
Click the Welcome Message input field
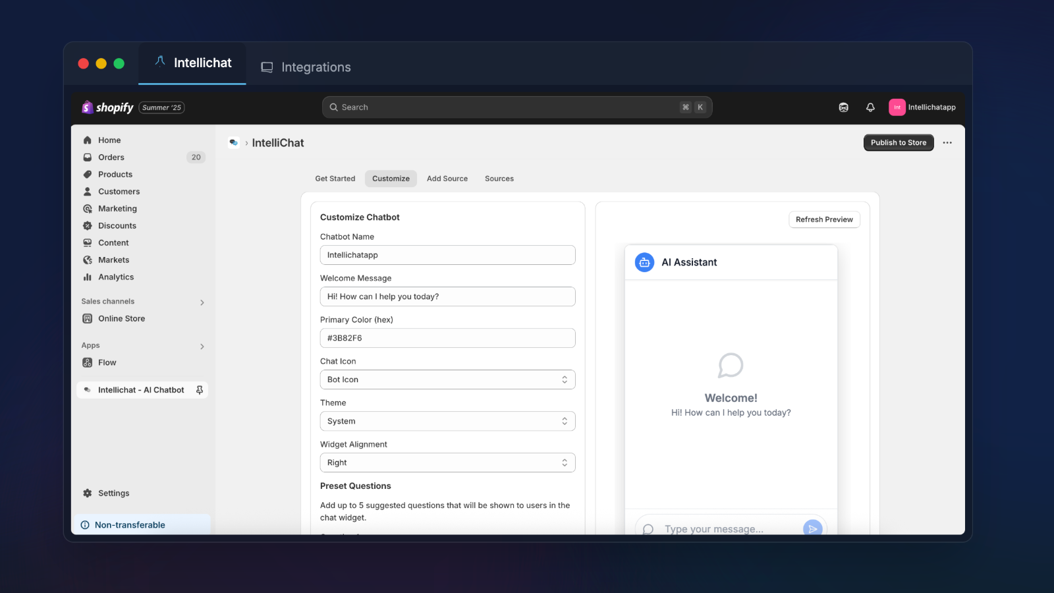coord(447,296)
